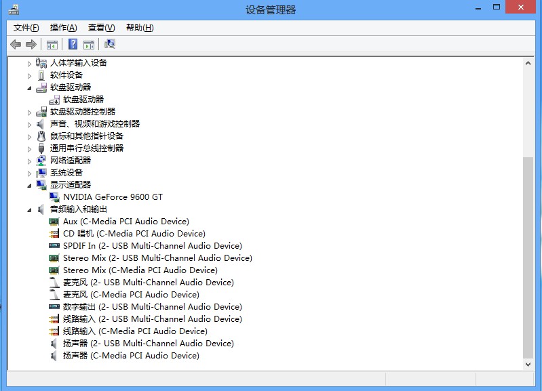Click the 显示适配器 category icon
The image size is (542, 391).
[41, 185]
